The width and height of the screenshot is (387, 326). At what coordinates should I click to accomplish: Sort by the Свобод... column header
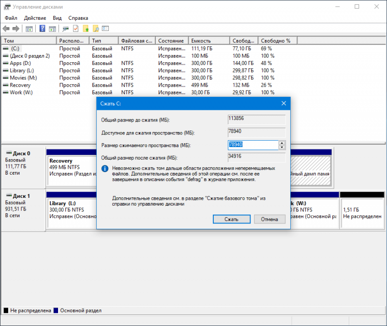(x=244, y=41)
